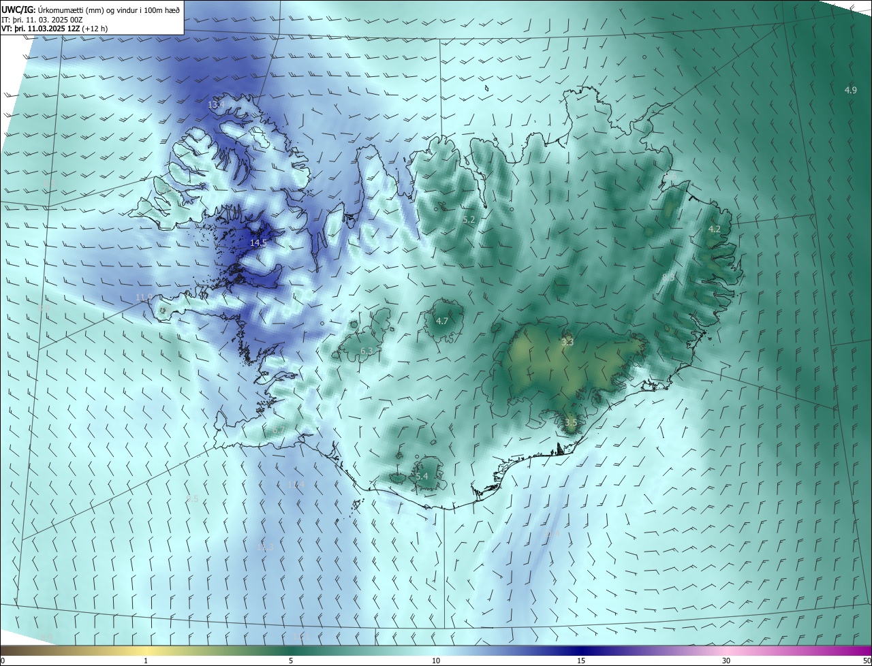
Task: Click the 5.2 value in north Iceland
Action: [x=469, y=220]
